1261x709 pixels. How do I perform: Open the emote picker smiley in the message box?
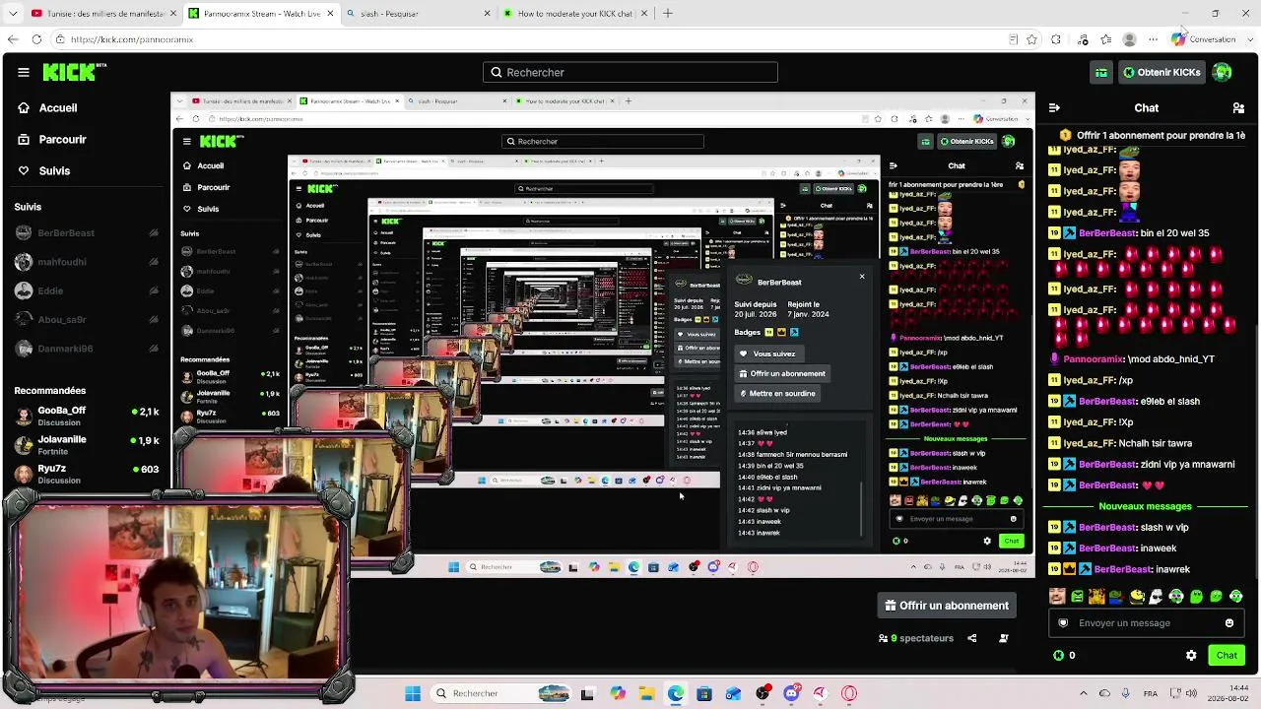(x=1229, y=622)
